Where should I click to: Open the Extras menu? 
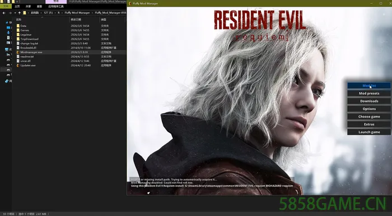(369, 124)
